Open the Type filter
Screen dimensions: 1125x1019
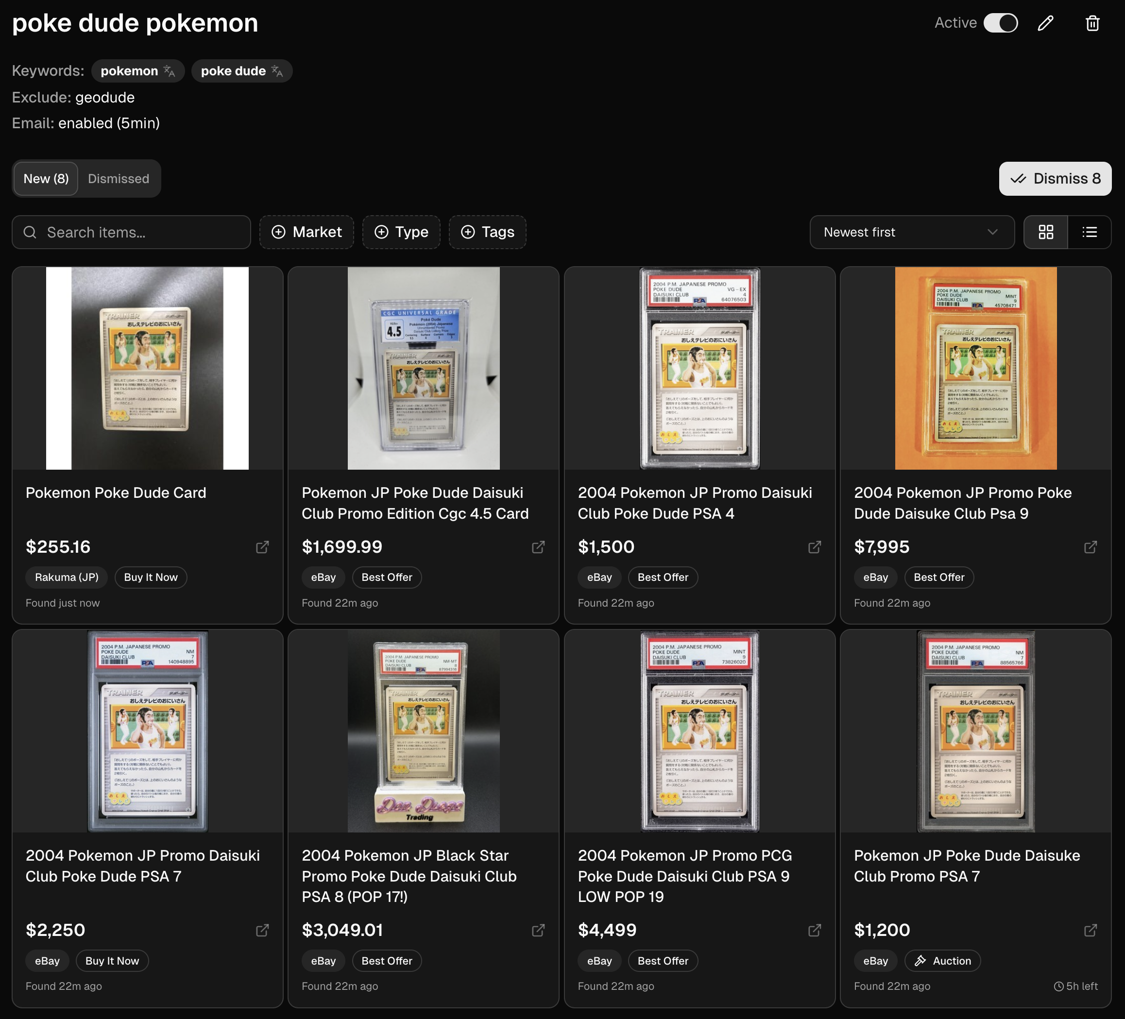(401, 232)
